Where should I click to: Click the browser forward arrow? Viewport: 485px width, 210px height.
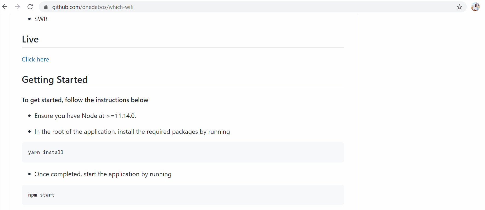tap(17, 7)
